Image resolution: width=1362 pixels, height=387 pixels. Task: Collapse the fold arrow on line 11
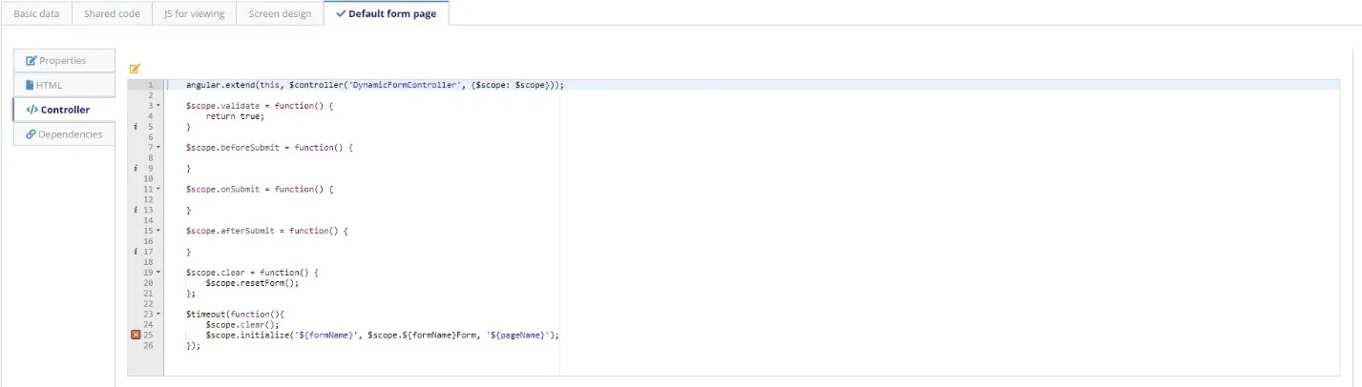[158, 189]
